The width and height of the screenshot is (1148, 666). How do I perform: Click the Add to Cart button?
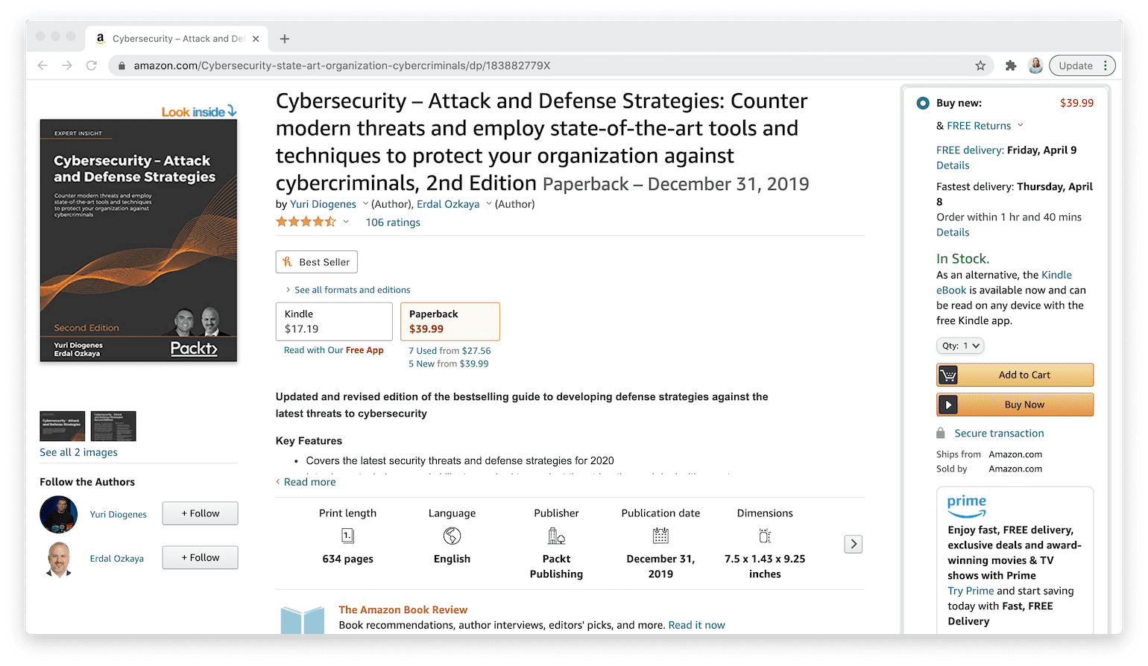point(1015,375)
